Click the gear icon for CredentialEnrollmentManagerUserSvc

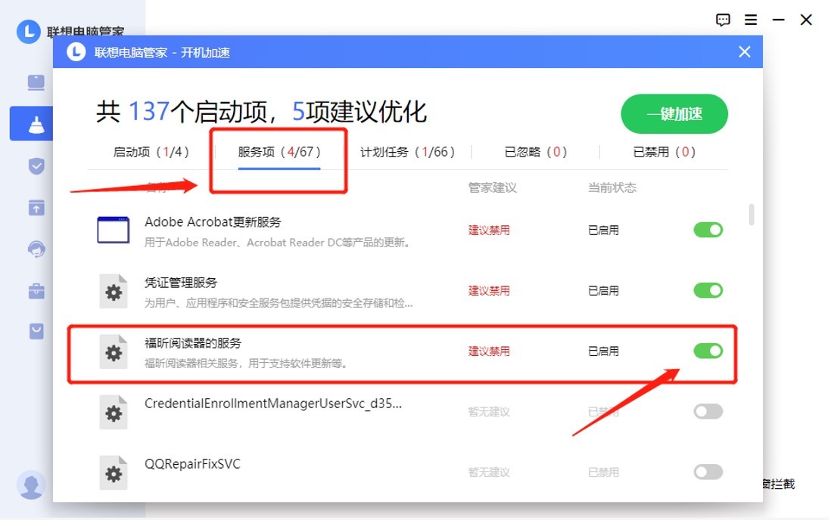tap(114, 412)
